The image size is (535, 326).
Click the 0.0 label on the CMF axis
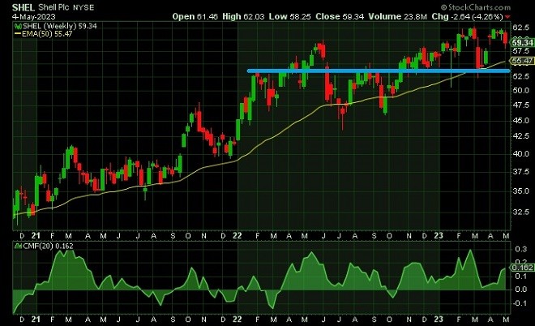[x=521, y=290]
